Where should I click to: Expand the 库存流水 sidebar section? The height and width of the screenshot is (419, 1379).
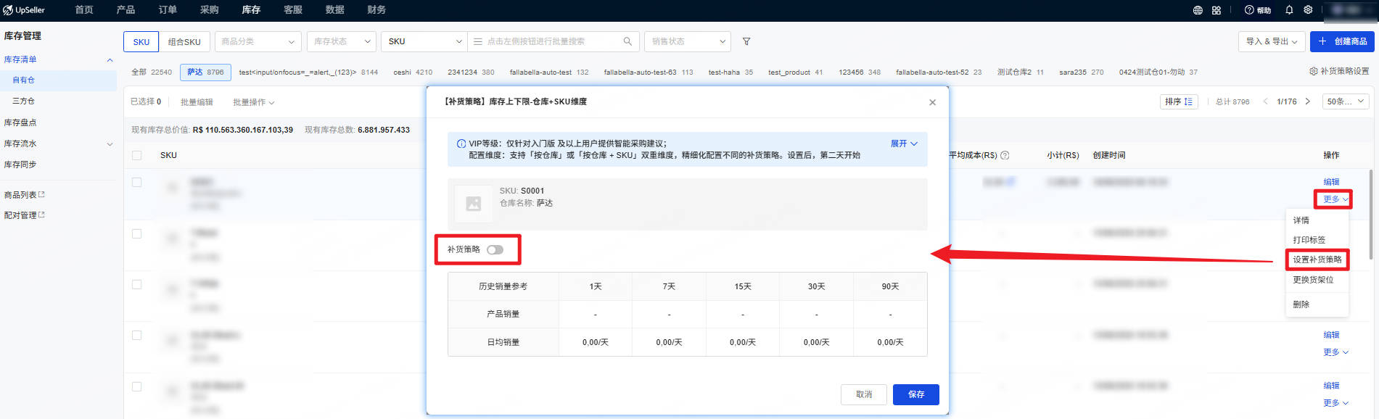pyautogui.click(x=110, y=144)
